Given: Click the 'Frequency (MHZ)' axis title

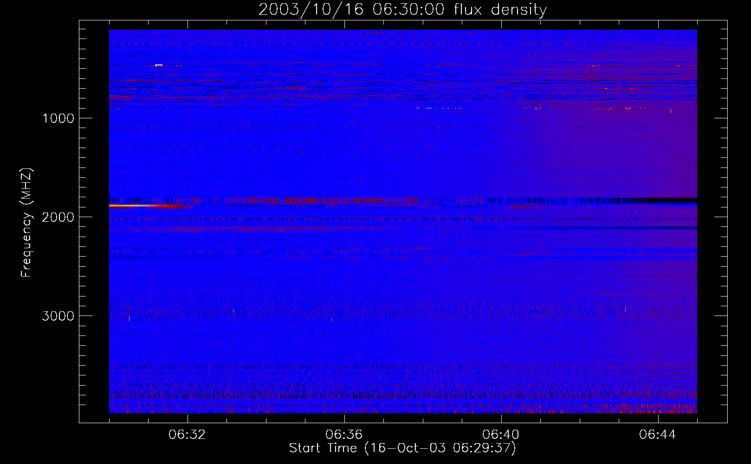Looking at the screenshot, I should click(26, 223).
